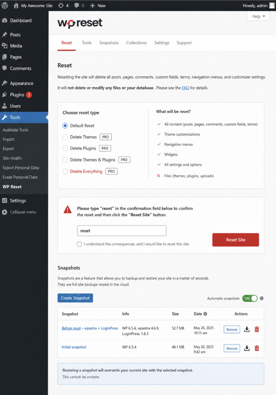Check the I understand the consequences checkbox
The image size is (276, 395).
tap(79, 244)
